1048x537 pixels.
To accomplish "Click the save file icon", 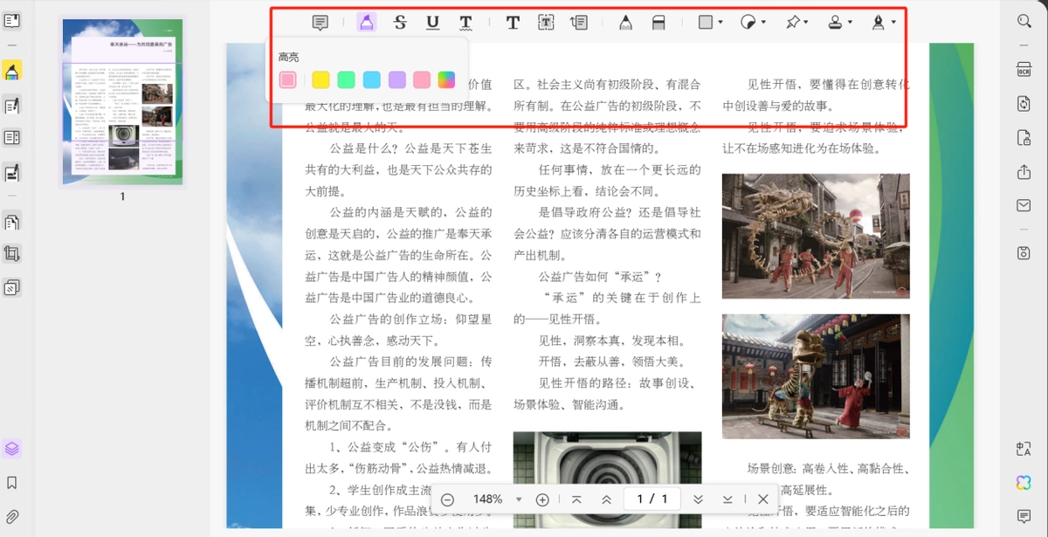I will pyautogui.click(x=1024, y=253).
